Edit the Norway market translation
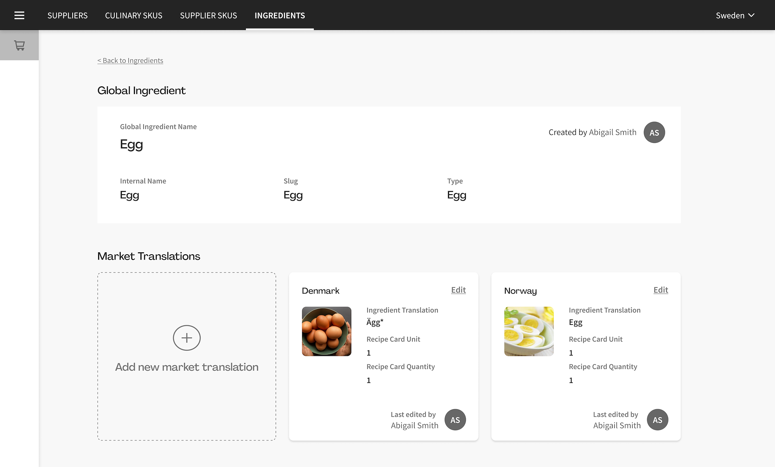 (660, 290)
